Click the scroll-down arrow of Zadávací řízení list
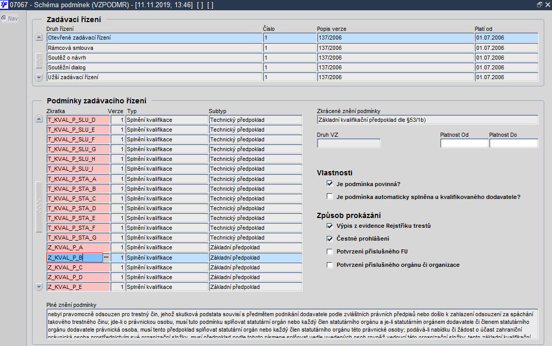The height and width of the screenshot is (346, 552). pyautogui.click(x=39, y=77)
